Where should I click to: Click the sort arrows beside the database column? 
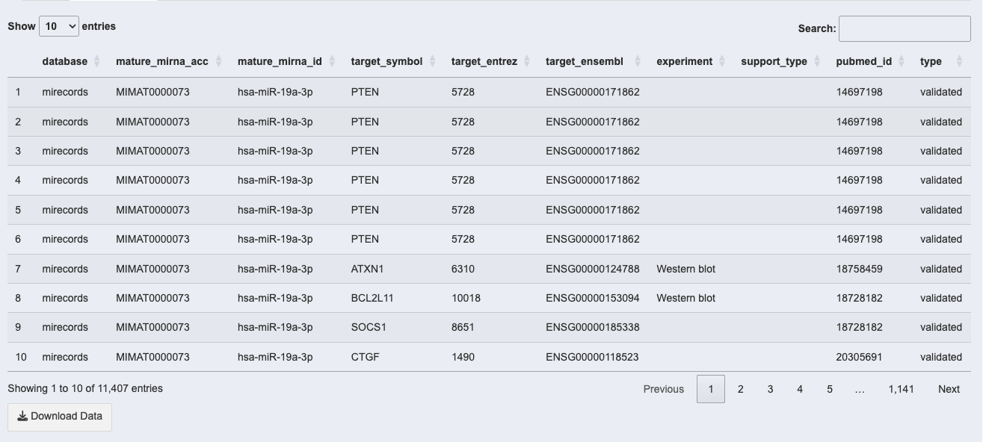click(x=97, y=62)
